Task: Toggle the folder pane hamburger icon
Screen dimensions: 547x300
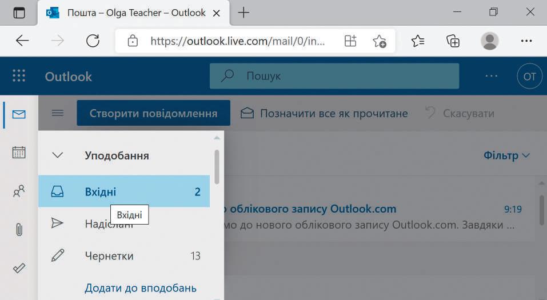Action: (x=58, y=113)
